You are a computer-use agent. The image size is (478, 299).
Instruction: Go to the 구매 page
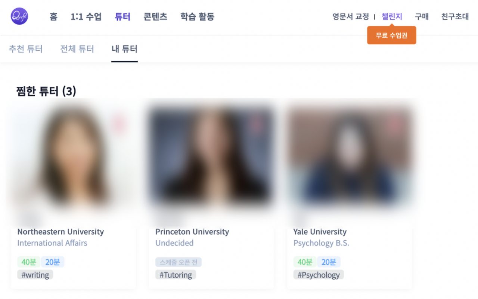pos(422,17)
